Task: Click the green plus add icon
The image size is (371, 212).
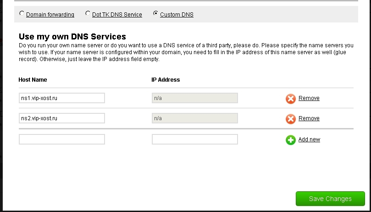Action: [x=290, y=140]
